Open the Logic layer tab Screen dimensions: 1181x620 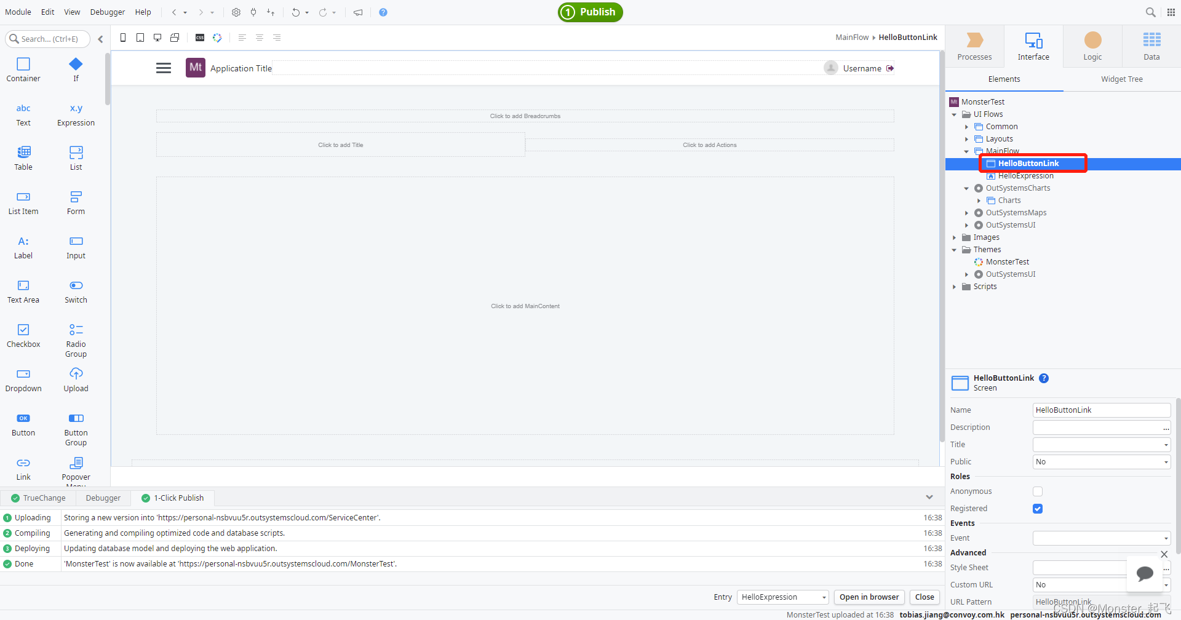click(1092, 46)
